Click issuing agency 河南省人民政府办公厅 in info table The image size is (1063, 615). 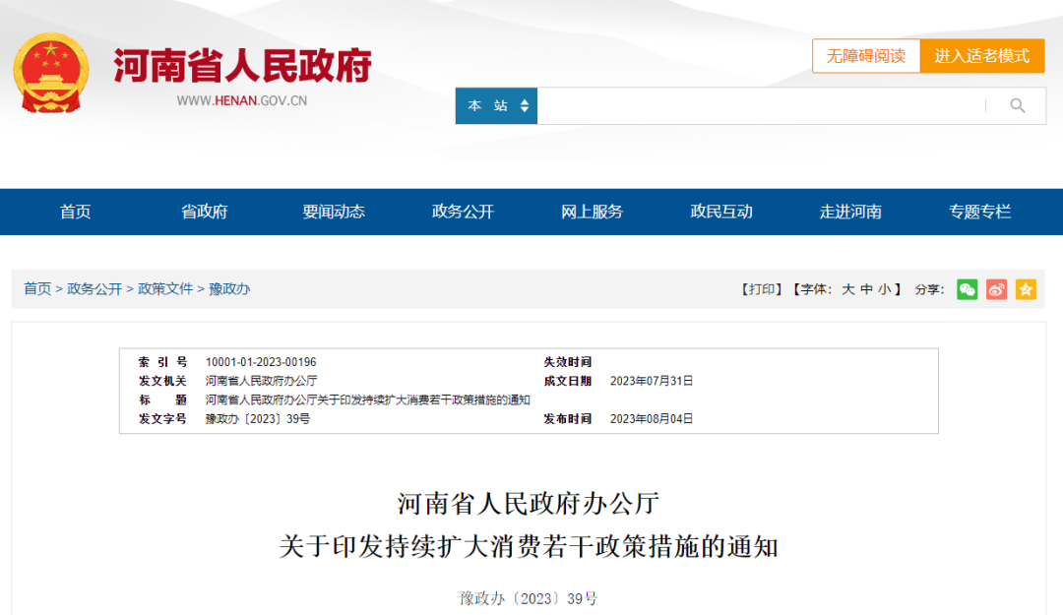[x=261, y=381]
